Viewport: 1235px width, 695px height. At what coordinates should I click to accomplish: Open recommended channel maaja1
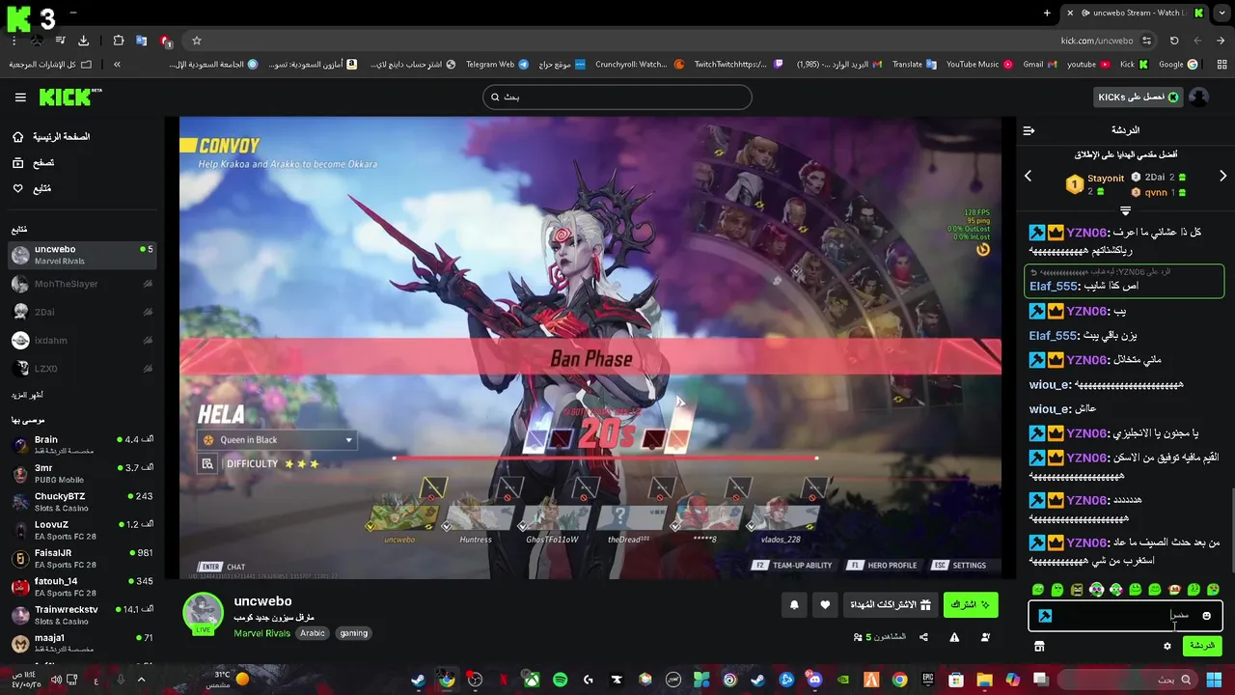tap(82, 643)
